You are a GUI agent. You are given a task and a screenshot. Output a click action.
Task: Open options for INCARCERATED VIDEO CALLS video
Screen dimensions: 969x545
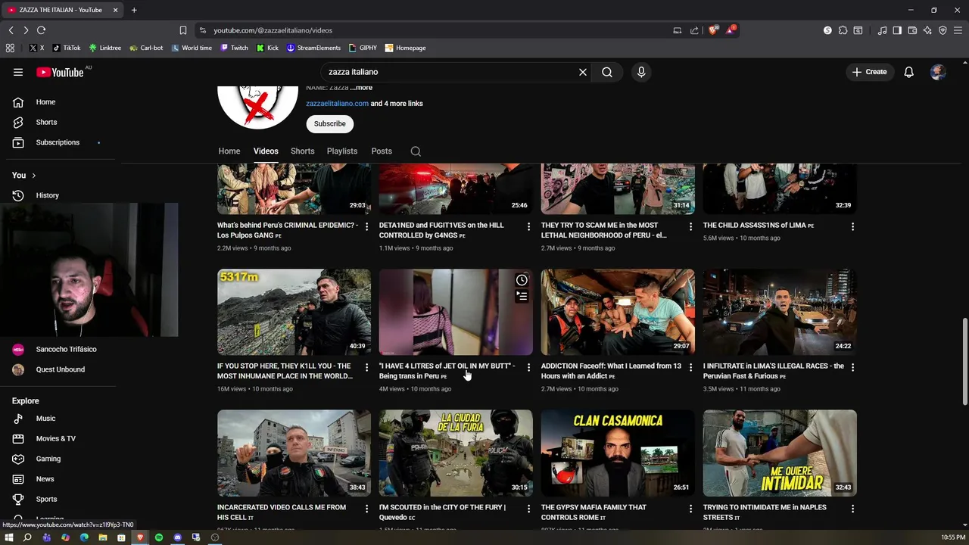366,509
